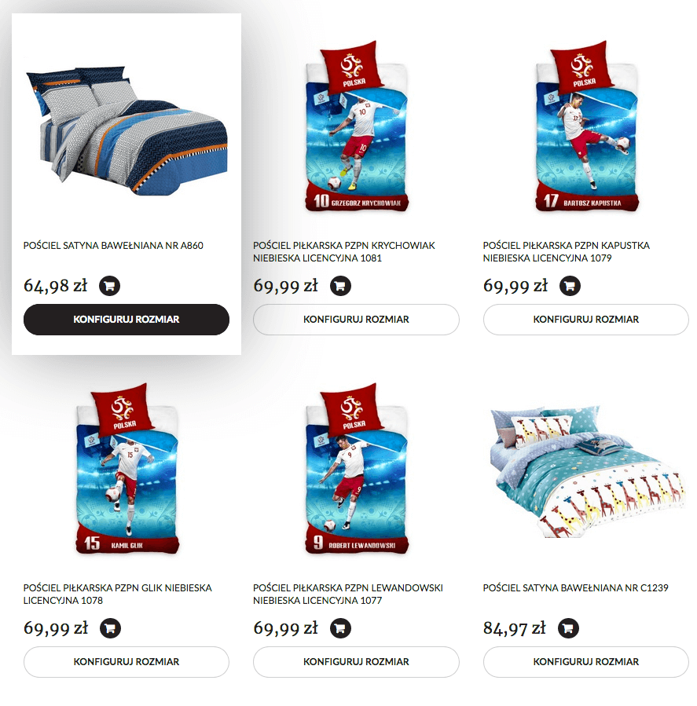
Task: Open Robert Lewandowski number 9 bedding image
Action: point(357,469)
